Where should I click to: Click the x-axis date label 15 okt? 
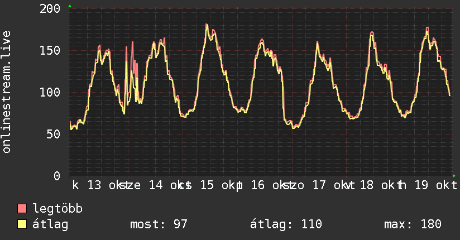point(219,185)
